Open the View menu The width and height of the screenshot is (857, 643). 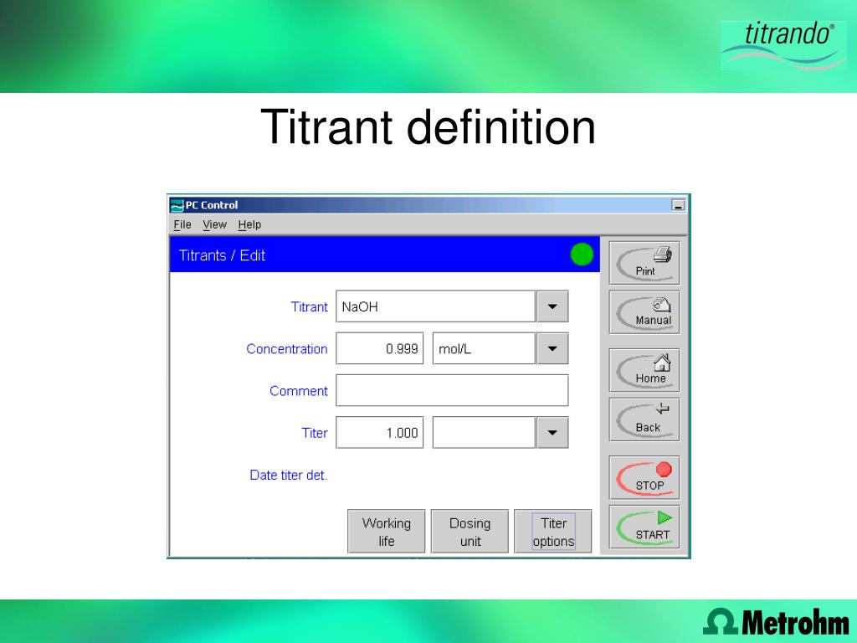215,224
